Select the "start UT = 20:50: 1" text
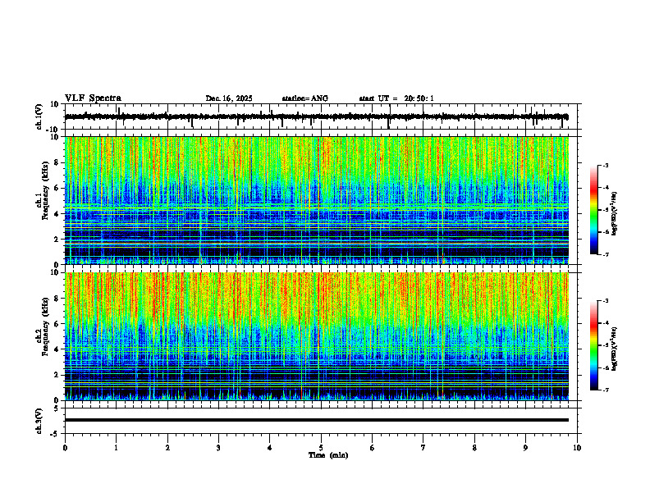 coord(396,98)
